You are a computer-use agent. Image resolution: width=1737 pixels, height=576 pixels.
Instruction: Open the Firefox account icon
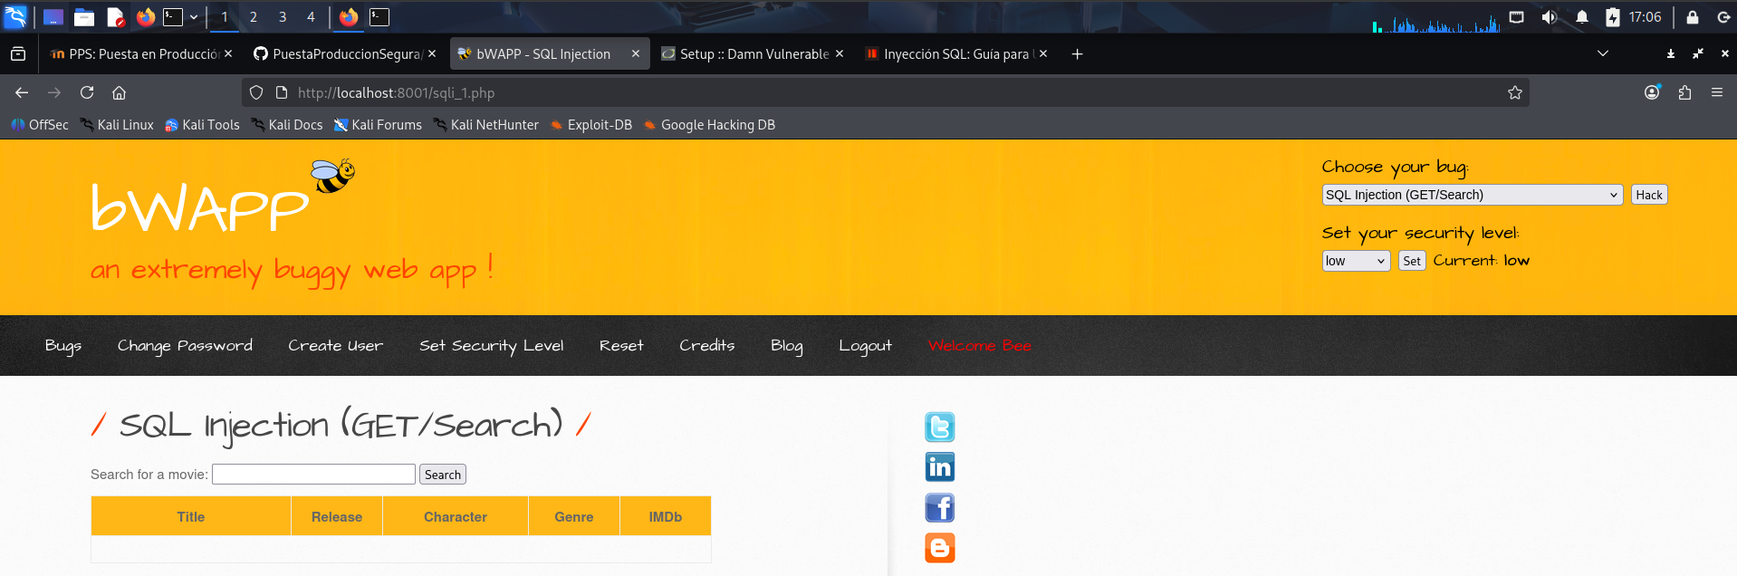click(x=1652, y=92)
